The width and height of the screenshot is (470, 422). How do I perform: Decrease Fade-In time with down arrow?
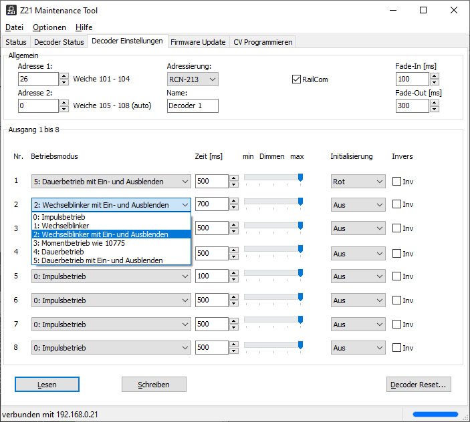tap(435, 82)
